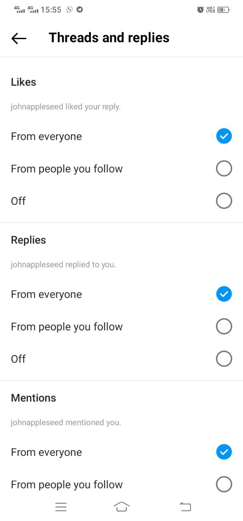Screen dimensions: 243x521
Task: Select Mentions from everyone radio button
Action: 224,452
